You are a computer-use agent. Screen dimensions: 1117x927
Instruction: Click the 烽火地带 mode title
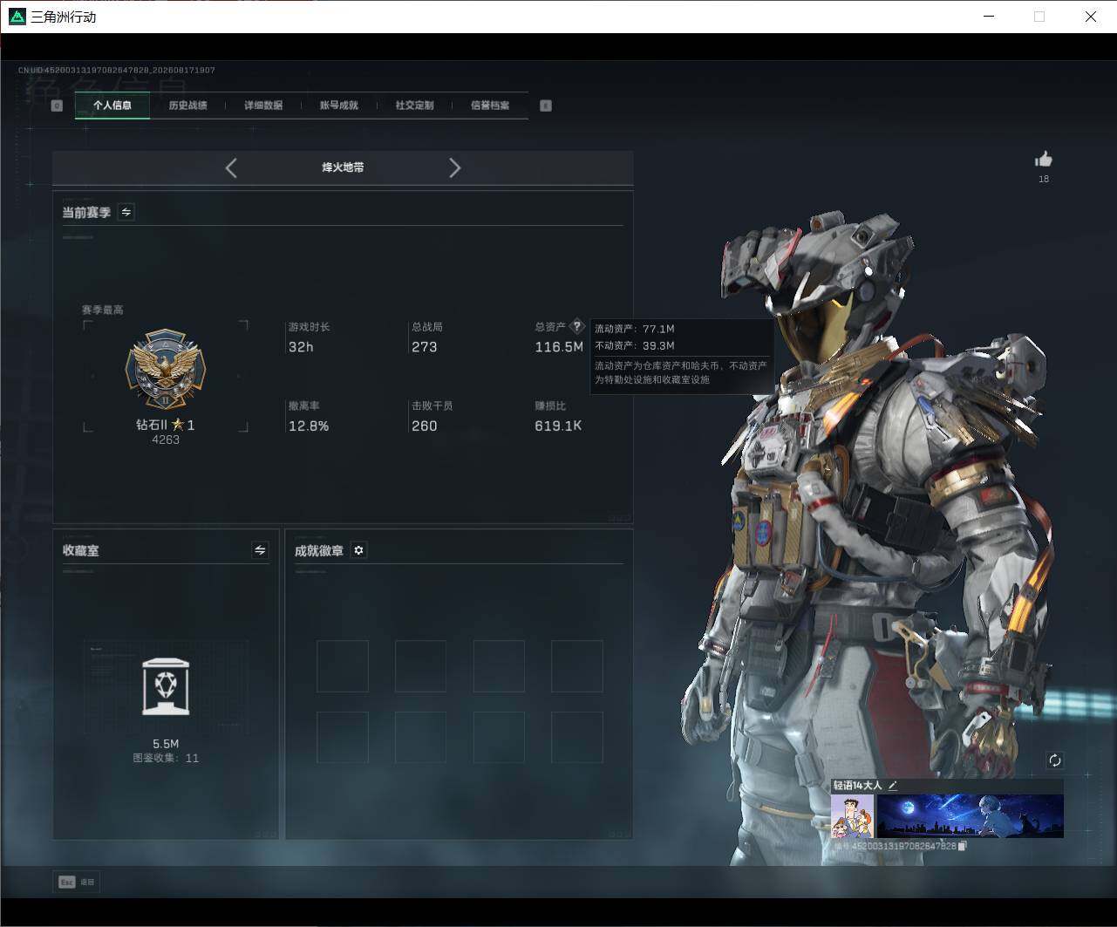click(x=343, y=167)
